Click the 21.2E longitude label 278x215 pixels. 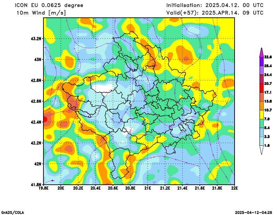[x=165, y=188]
